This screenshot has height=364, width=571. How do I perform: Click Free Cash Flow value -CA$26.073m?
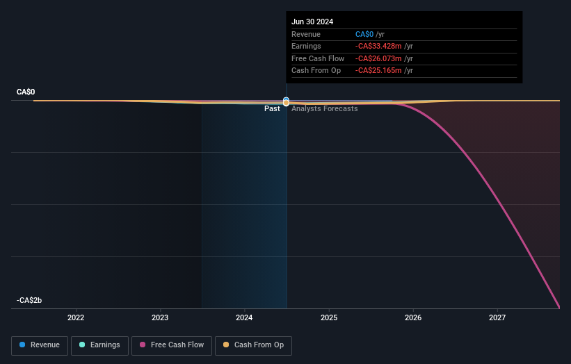tap(378, 58)
